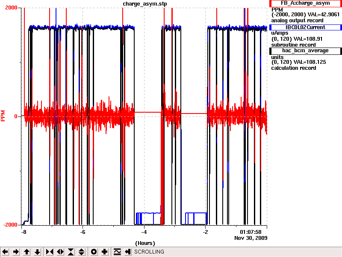Click the SCROLLING status label
This screenshot has height=257, width=342.
click(x=149, y=252)
